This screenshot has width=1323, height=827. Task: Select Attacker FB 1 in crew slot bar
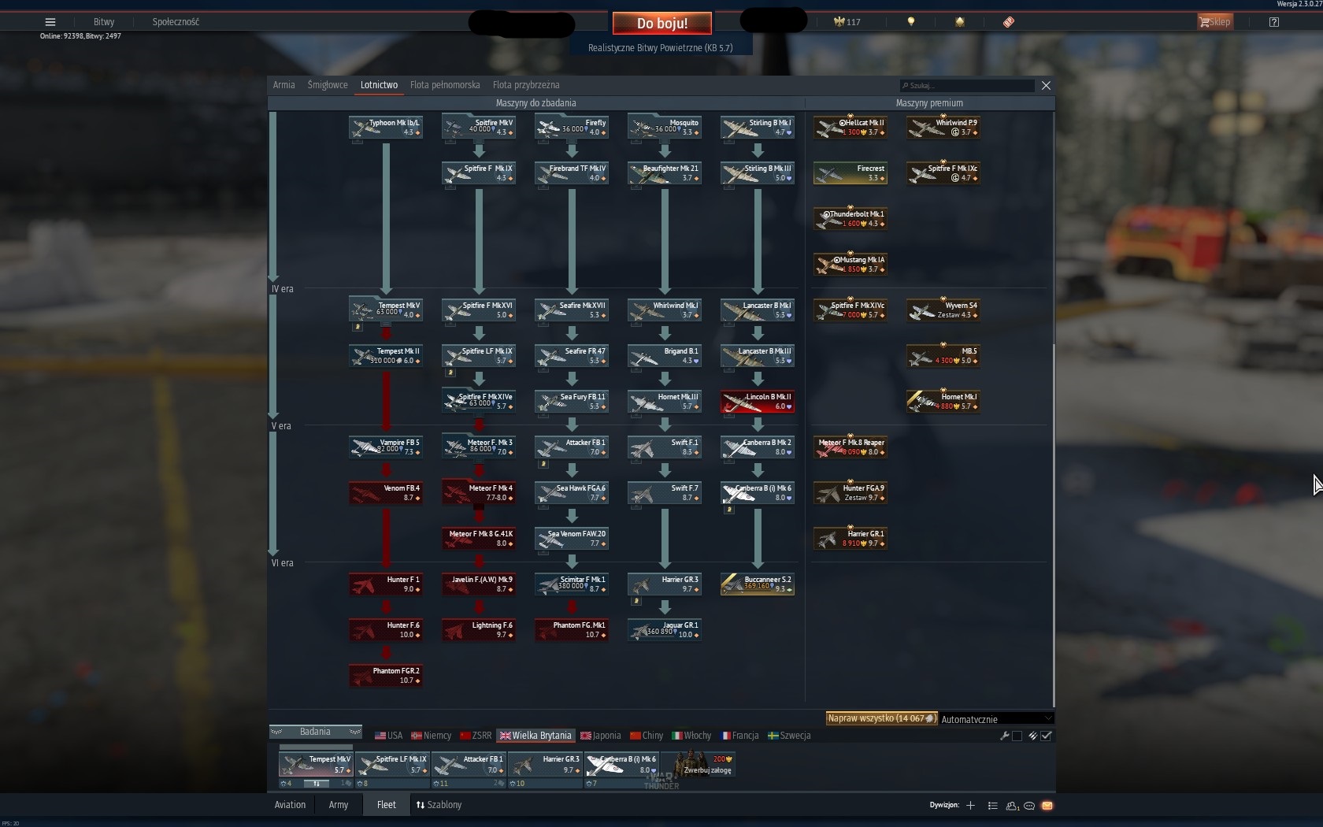(469, 765)
